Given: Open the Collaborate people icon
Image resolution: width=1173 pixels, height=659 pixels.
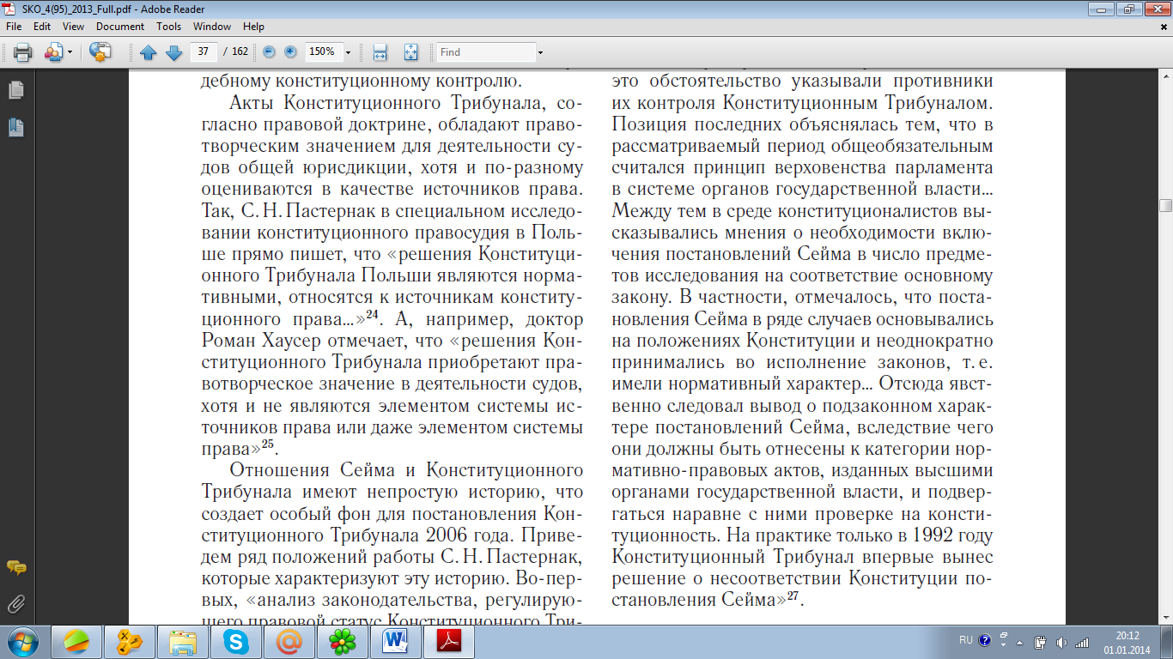Looking at the screenshot, I should coord(53,52).
